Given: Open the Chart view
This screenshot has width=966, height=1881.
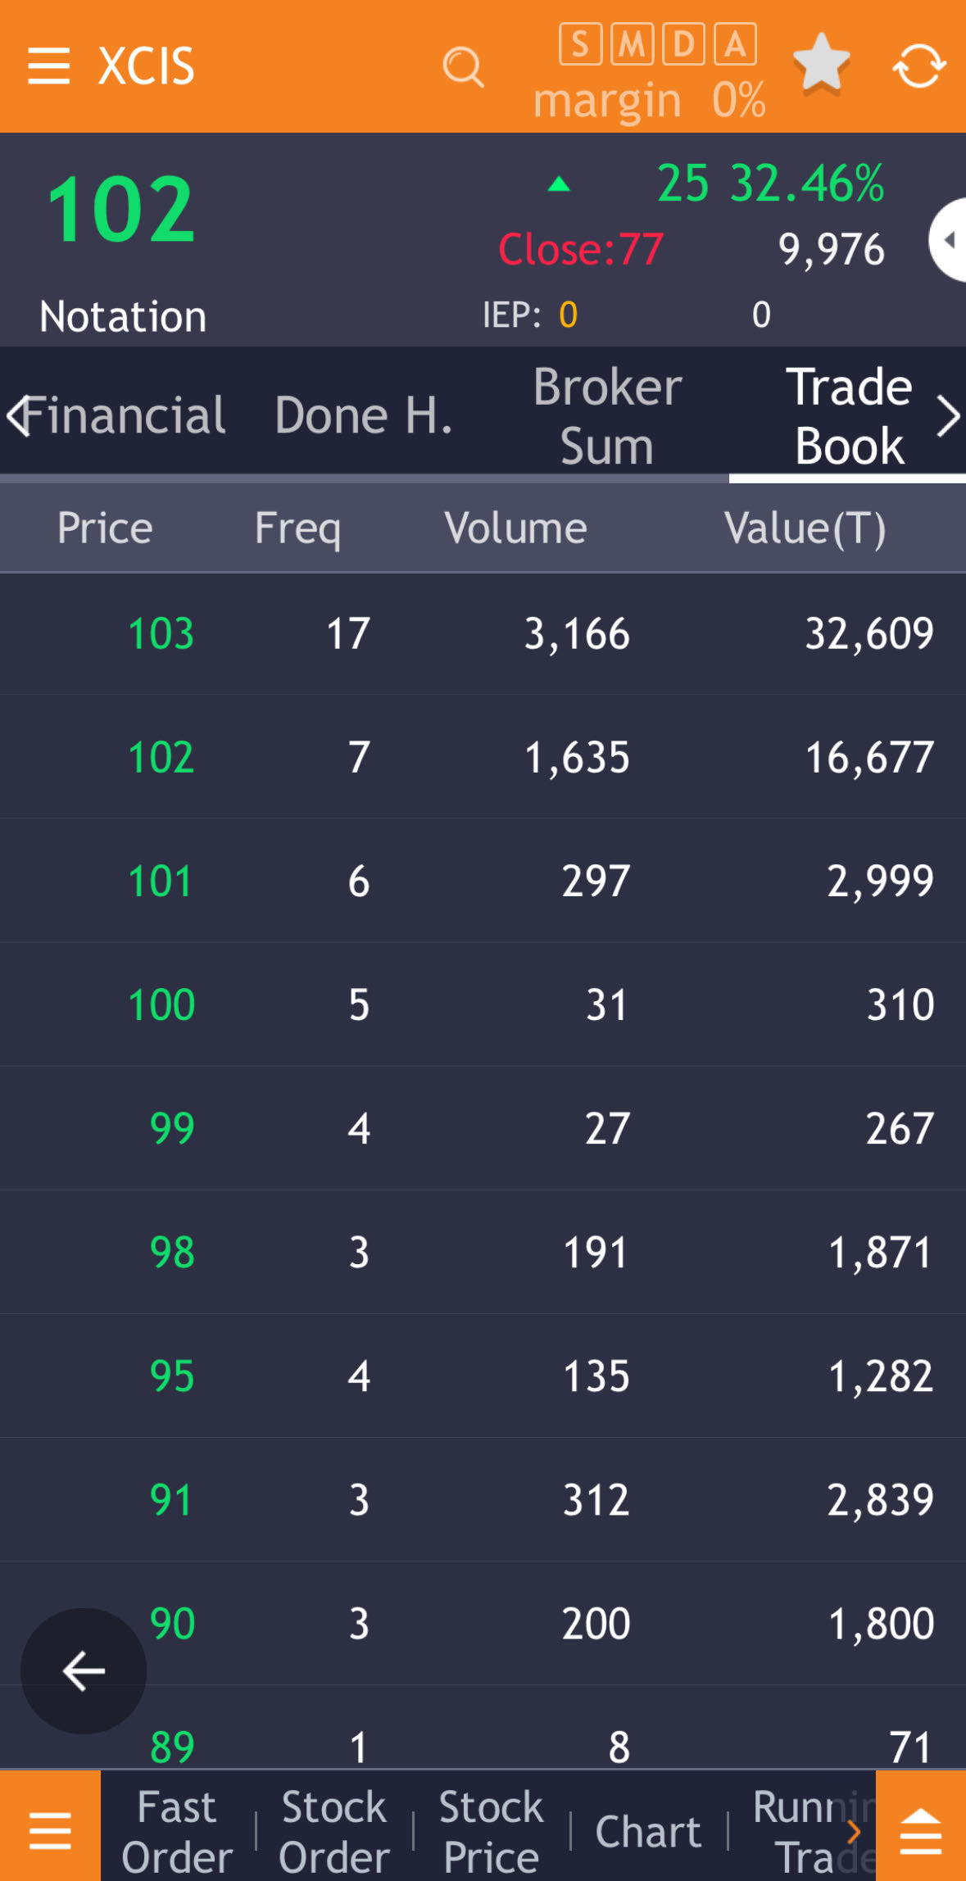Looking at the screenshot, I should [648, 1832].
